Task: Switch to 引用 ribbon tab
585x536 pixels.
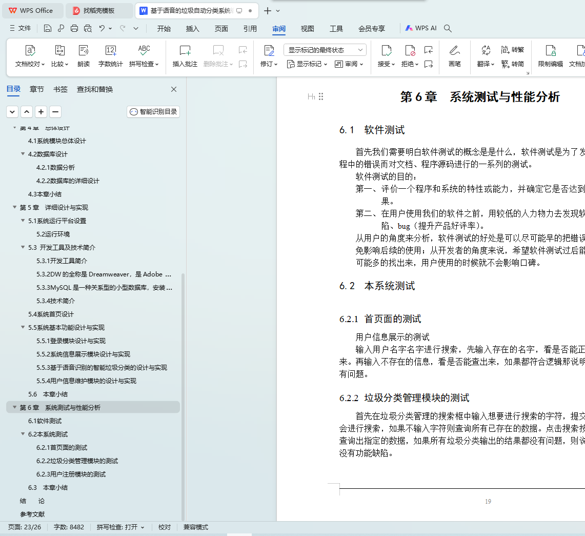Action: point(250,29)
